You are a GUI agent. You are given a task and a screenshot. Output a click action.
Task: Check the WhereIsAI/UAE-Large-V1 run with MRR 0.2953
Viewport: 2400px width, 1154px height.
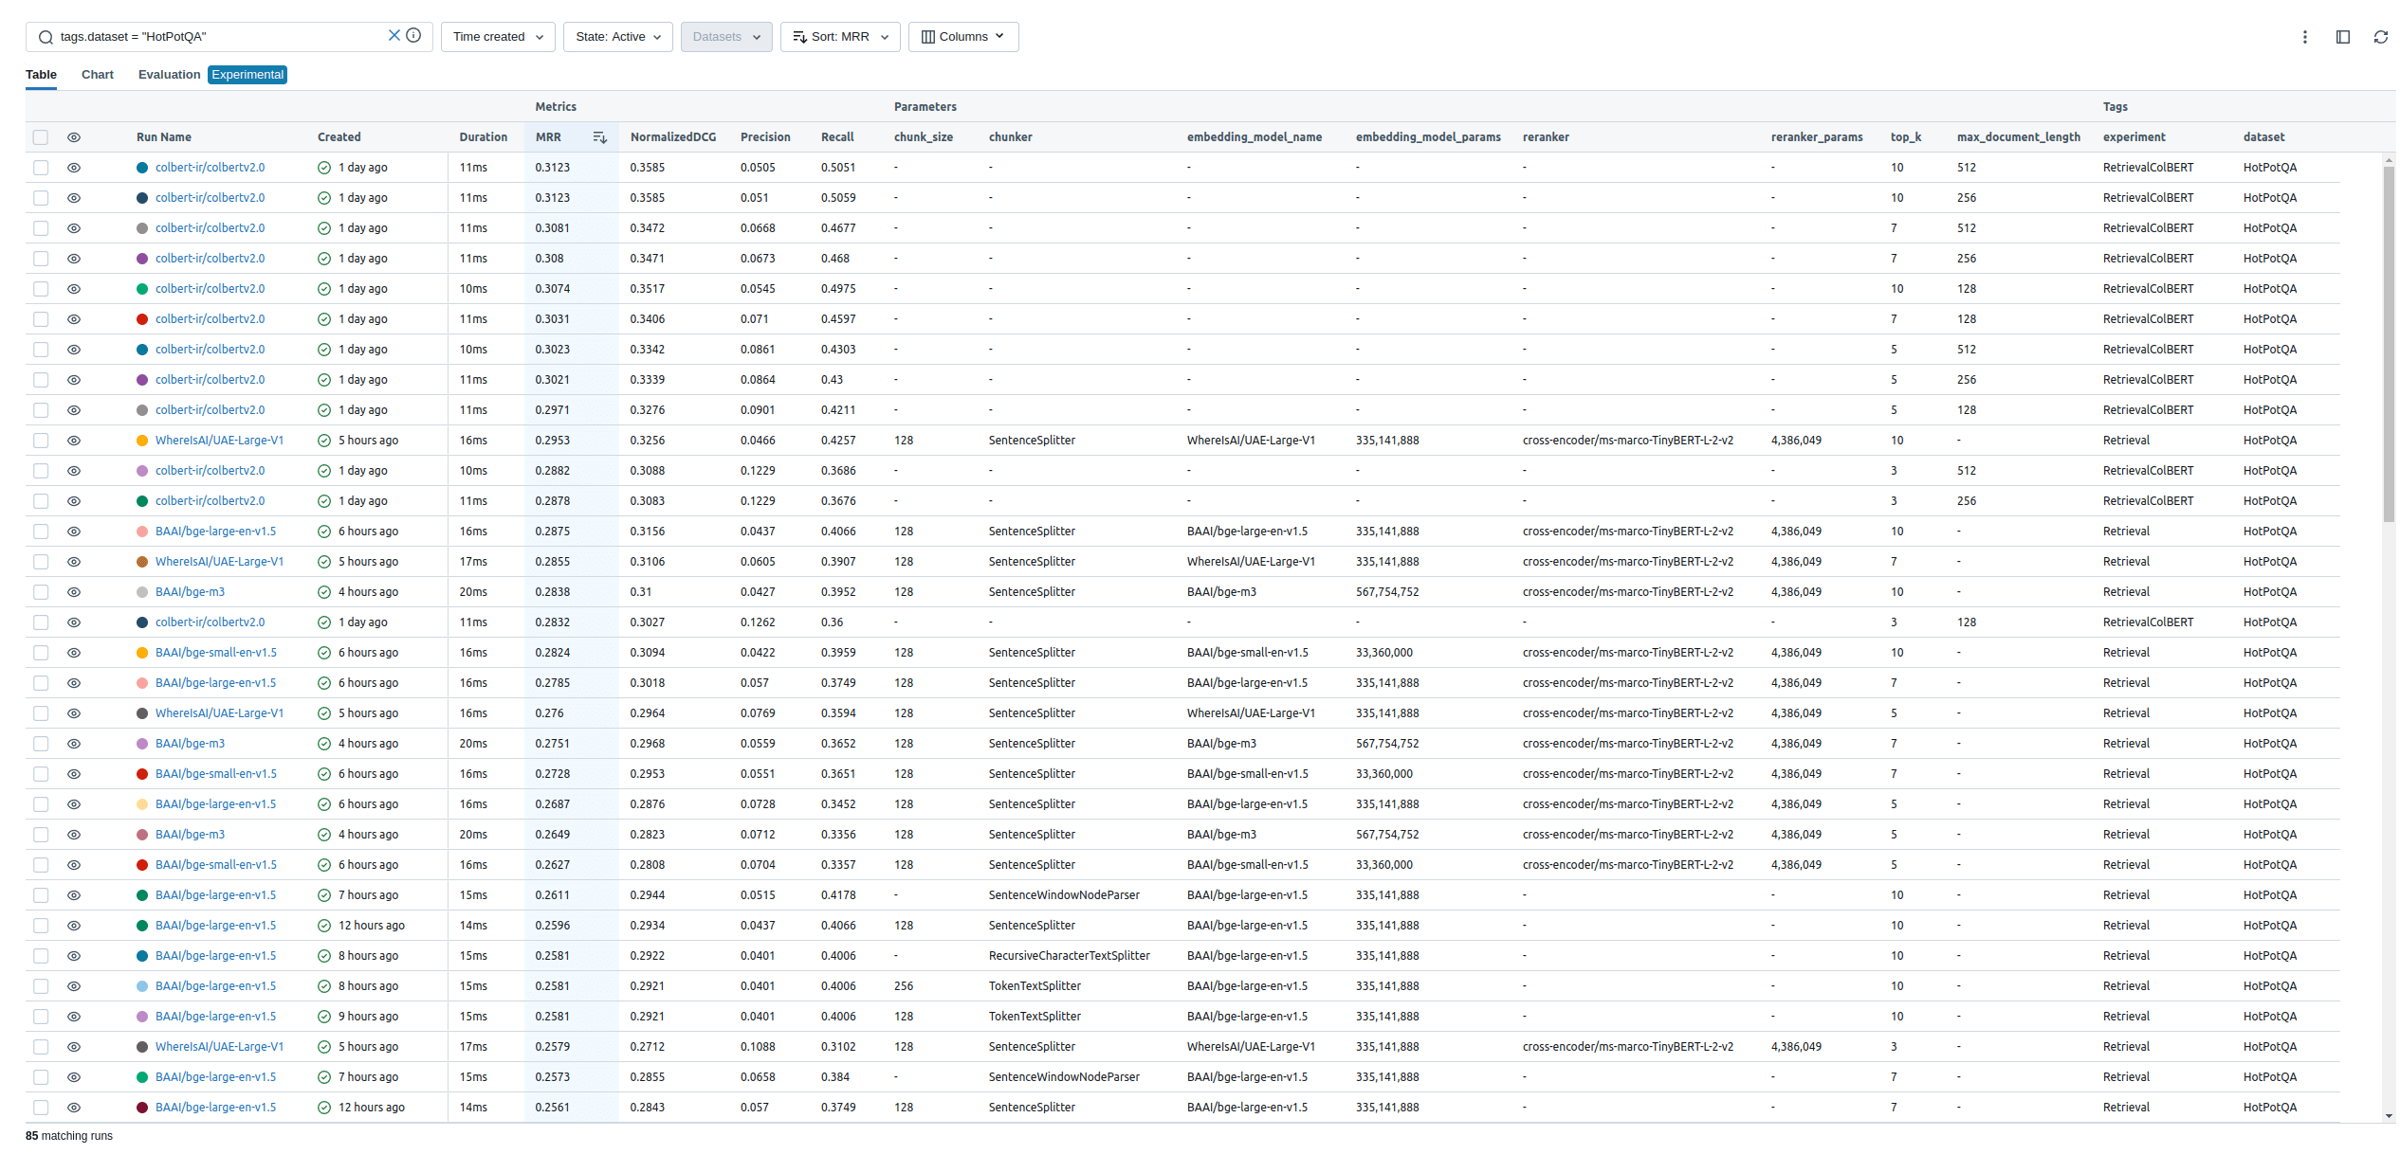[41, 441]
